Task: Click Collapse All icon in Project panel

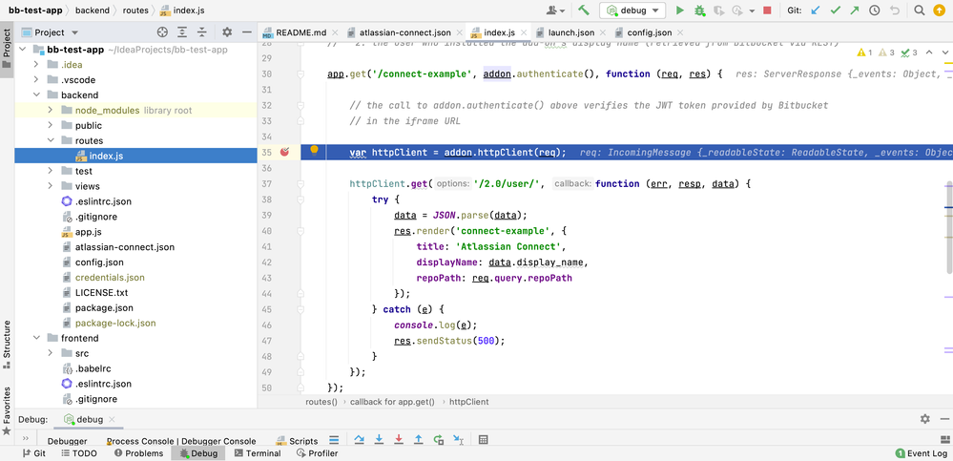Action: pyautogui.click(x=201, y=32)
